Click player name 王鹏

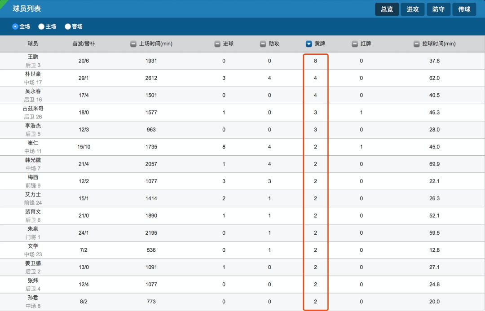pyautogui.click(x=33, y=57)
